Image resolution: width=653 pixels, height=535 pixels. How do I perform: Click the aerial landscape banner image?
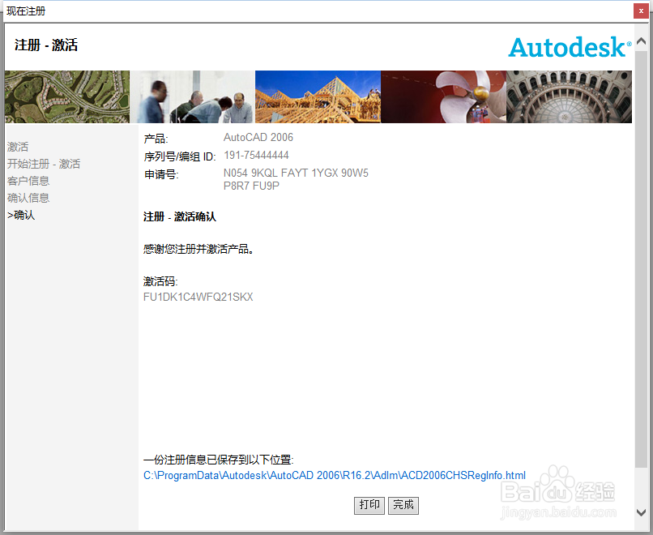click(x=66, y=96)
